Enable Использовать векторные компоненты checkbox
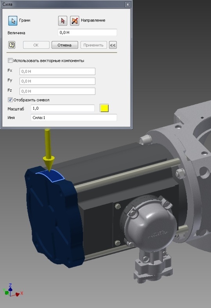 pyautogui.click(x=10, y=61)
